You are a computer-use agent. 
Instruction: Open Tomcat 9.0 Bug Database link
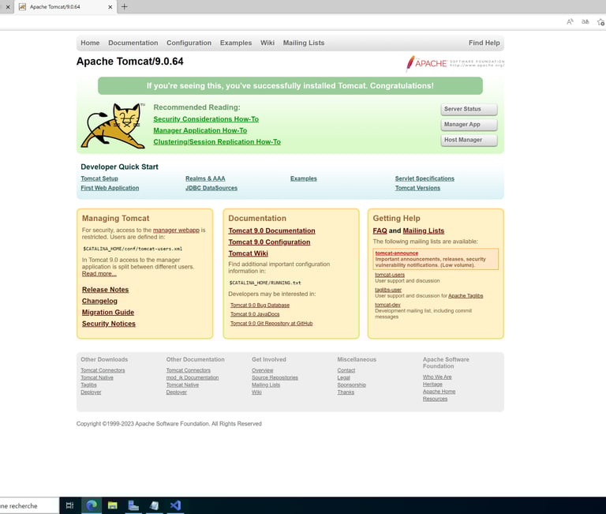[260, 305]
